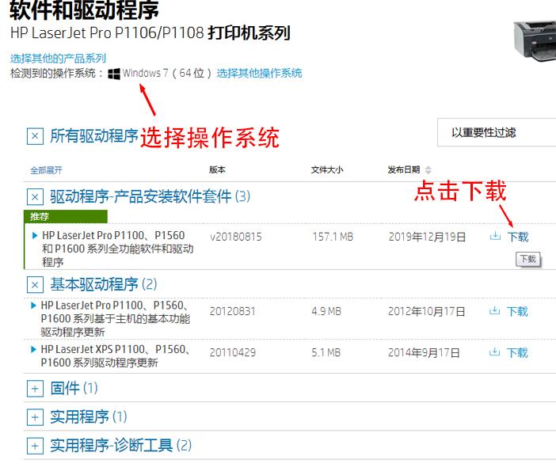556x475 pixels.
Task: Click the Windows logo icon by detected OS
Action: pyautogui.click(x=114, y=74)
